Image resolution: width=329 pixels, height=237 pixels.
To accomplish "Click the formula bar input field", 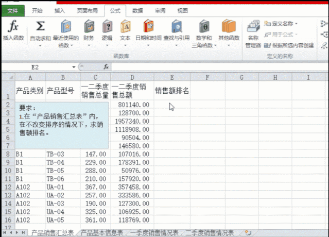I will pos(219,67).
